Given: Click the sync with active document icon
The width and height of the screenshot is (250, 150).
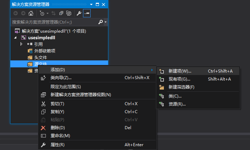Looking at the screenshot, I should pos(53,13).
